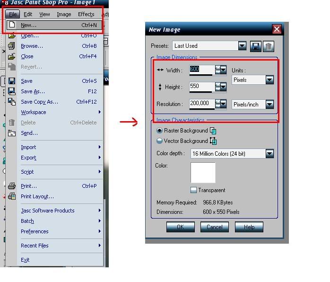
Task: Expand the Recent Files submenu
Action: click(x=100, y=246)
